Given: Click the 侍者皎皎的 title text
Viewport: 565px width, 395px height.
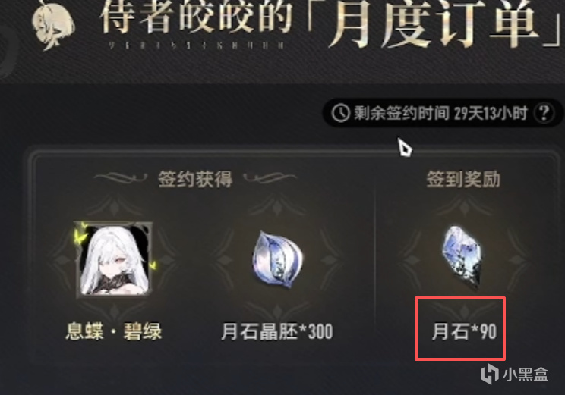Looking at the screenshot, I should (x=197, y=16).
